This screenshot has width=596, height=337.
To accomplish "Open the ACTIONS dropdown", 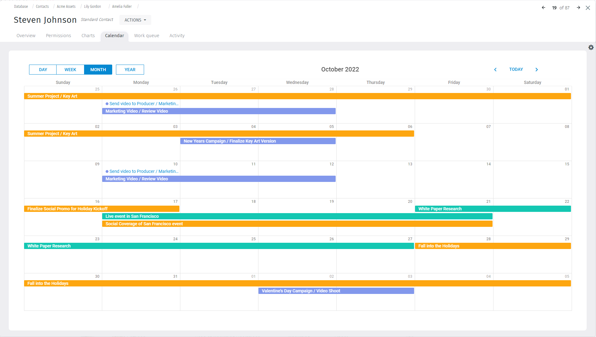I will pyautogui.click(x=135, y=20).
